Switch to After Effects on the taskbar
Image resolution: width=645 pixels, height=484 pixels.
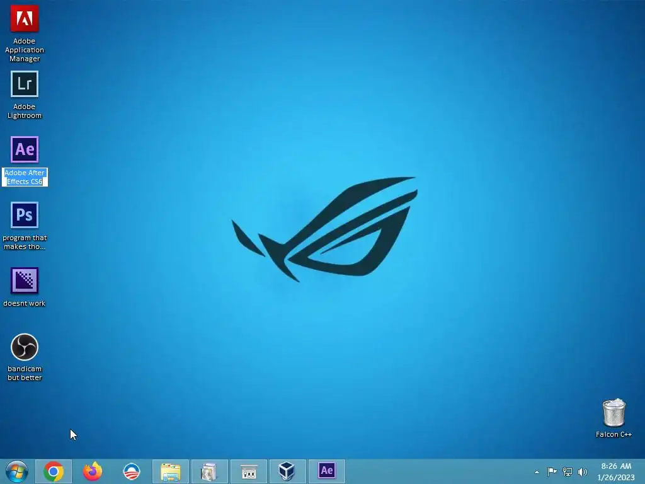(327, 471)
